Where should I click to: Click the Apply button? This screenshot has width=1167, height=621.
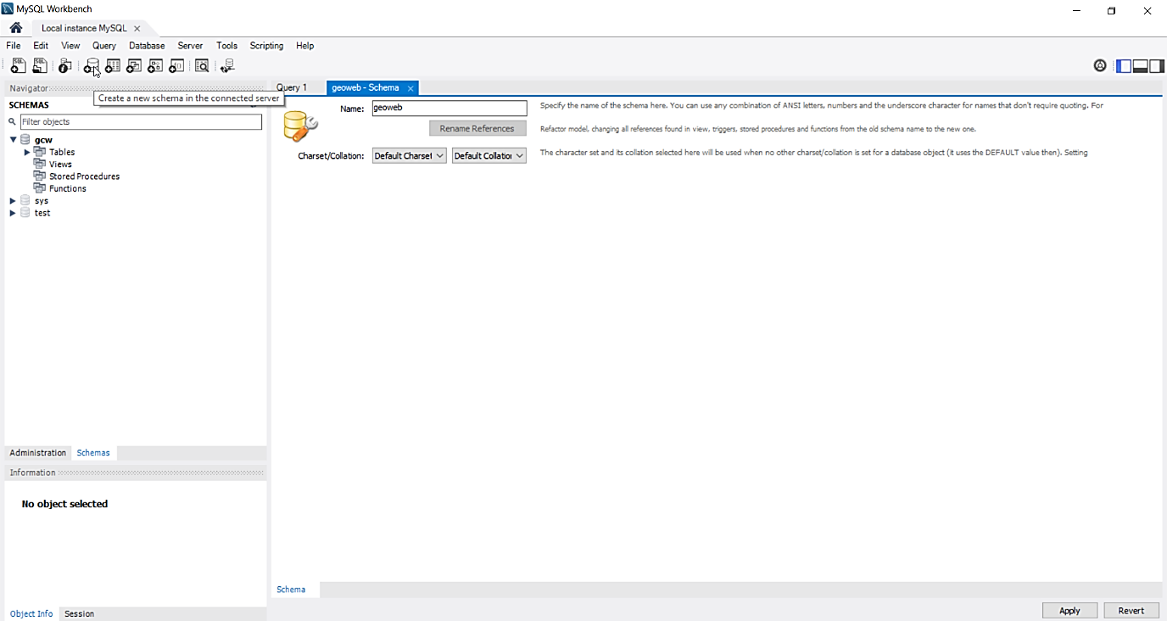tap(1069, 611)
